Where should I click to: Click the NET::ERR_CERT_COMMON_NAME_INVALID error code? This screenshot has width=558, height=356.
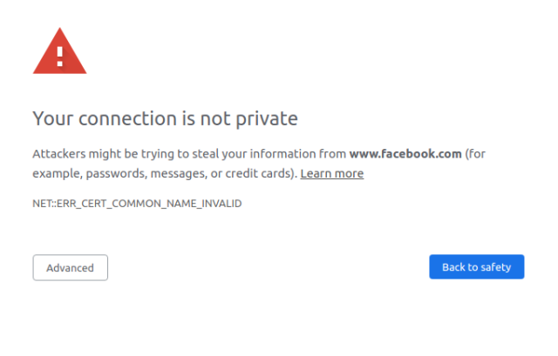[137, 204]
